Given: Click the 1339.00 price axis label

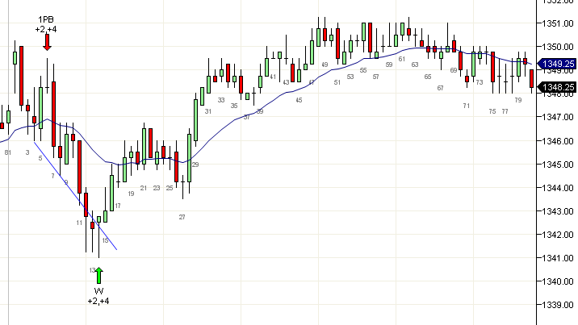Looking at the screenshot, I should point(559,305).
